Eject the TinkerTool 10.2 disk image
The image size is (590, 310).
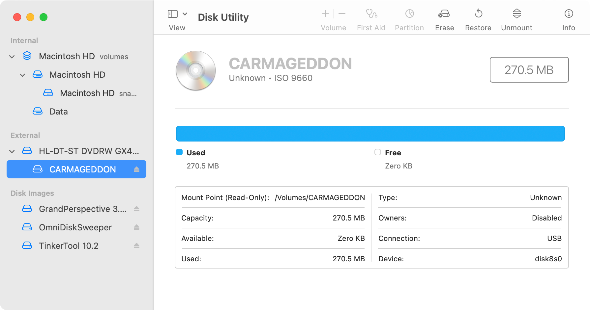tap(136, 245)
